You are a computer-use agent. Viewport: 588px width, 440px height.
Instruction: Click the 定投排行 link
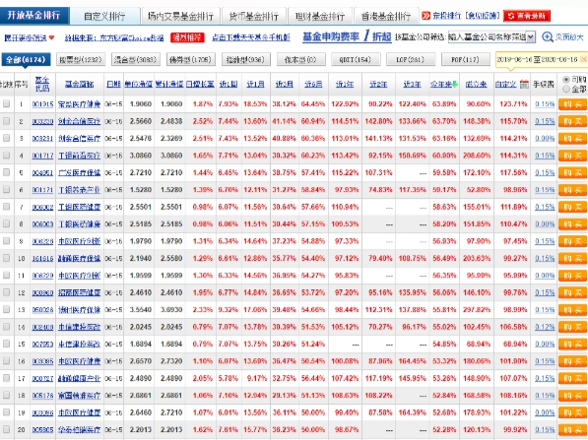coord(446,16)
